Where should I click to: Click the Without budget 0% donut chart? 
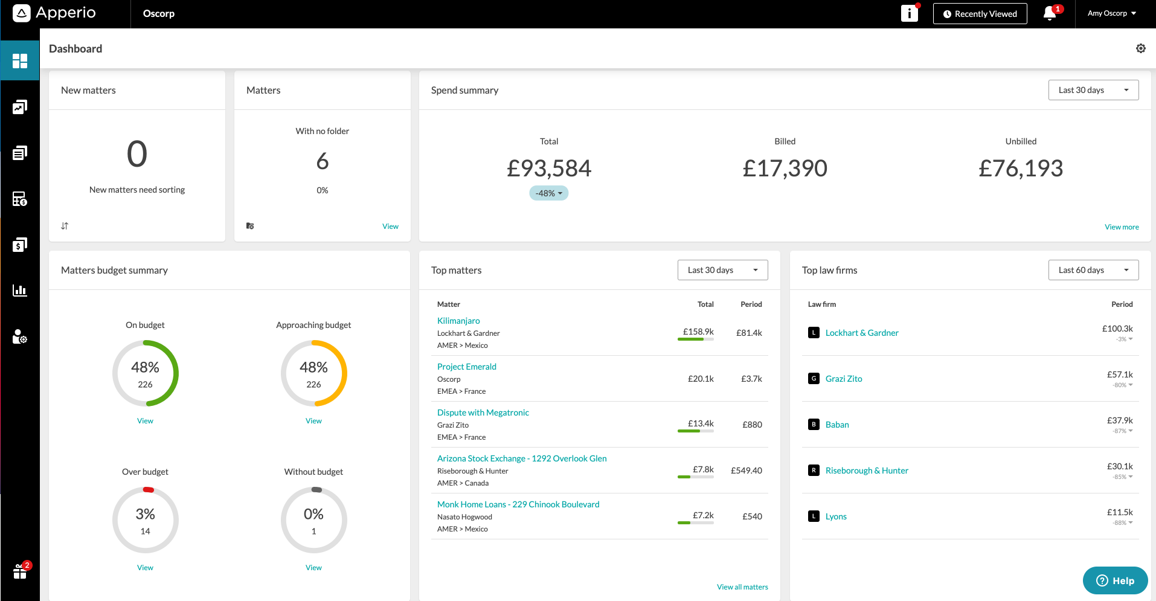pos(313,520)
